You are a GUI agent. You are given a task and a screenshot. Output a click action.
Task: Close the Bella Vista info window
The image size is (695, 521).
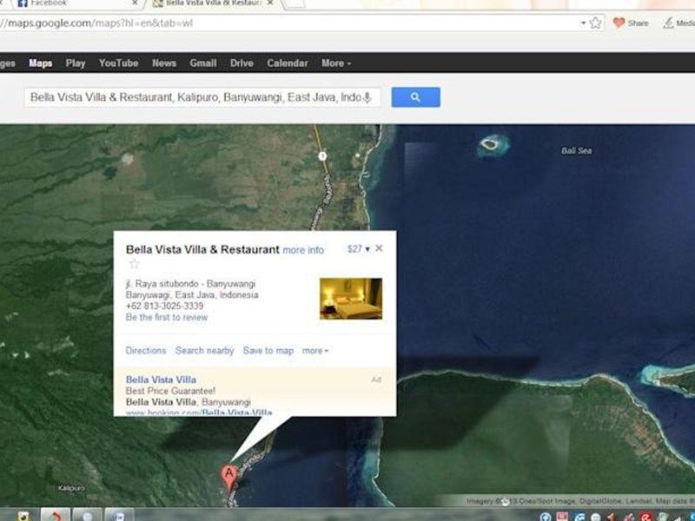pyautogui.click(x=379, y=248)
